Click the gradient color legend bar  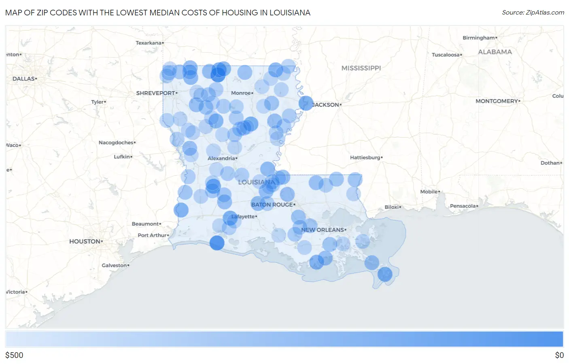coord(284,339)
